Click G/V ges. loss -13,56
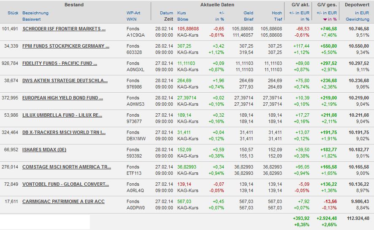 (x=330, y=201)
